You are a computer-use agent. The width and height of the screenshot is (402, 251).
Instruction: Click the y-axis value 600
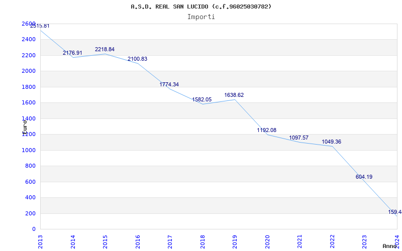(x=31, y=182)
